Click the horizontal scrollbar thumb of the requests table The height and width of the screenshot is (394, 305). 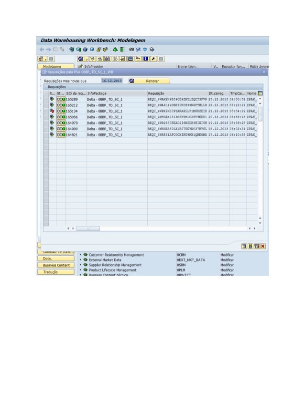[88, 228]
